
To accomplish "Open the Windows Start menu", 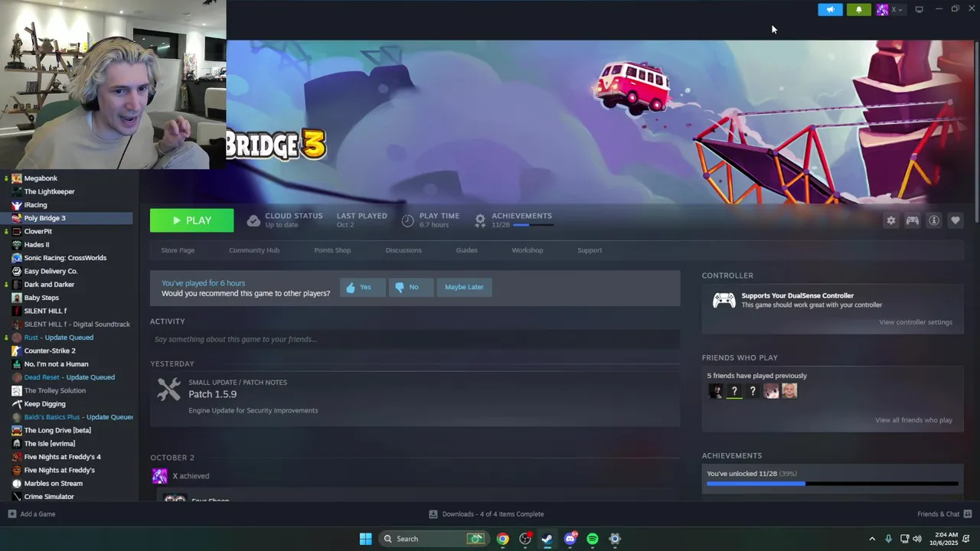I will coord(365,539).
